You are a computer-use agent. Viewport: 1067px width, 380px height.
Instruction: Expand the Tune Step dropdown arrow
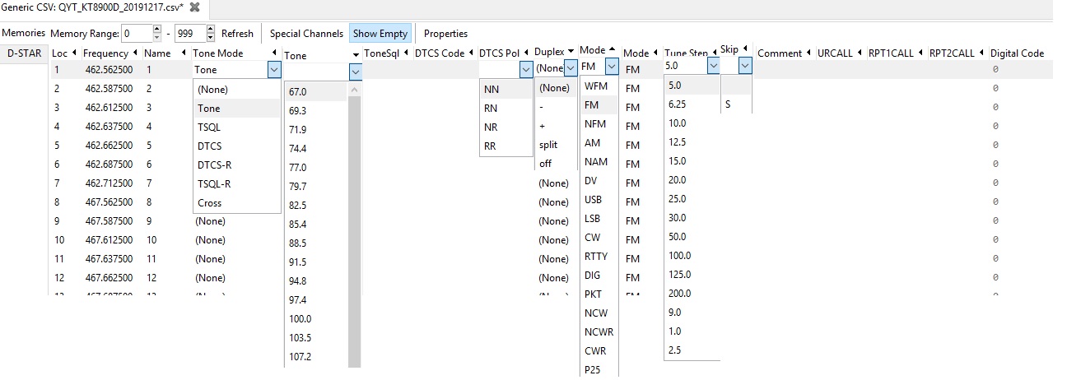pyautogui.click(x=713, y=66)
